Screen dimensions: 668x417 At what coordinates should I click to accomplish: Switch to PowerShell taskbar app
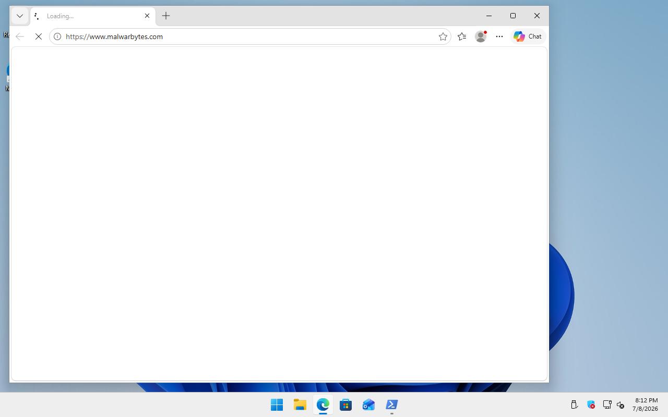point(391,404)
